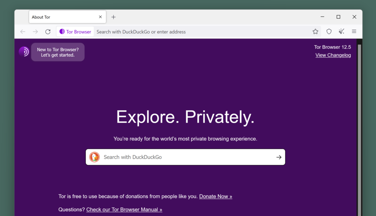Open the application hamburger menu
Viewport: 376px width, 216px height.
pos(354,31)
